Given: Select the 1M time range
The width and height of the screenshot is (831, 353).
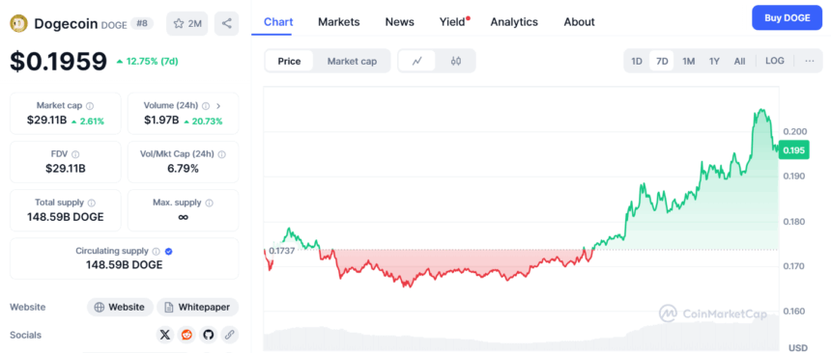Looking at the screenshot, I should coord(688,61).
